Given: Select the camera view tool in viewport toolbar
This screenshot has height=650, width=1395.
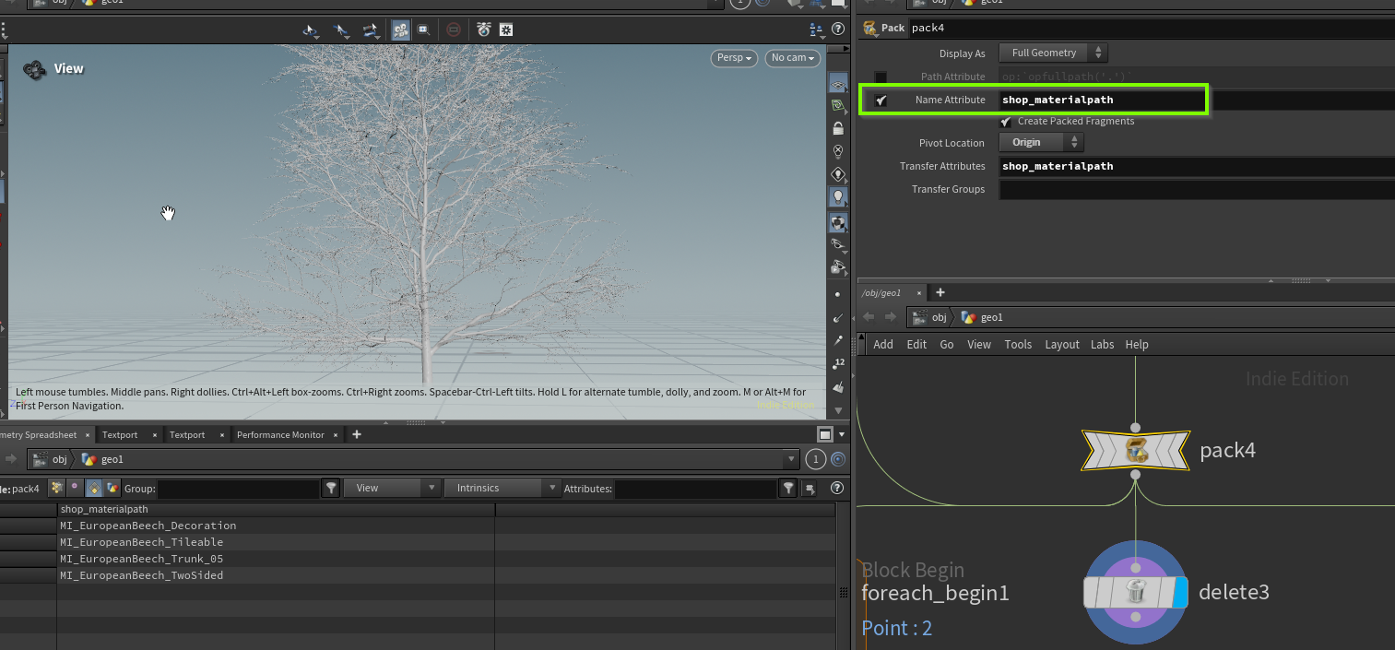Looking at the screenshot, I should 400,30.
